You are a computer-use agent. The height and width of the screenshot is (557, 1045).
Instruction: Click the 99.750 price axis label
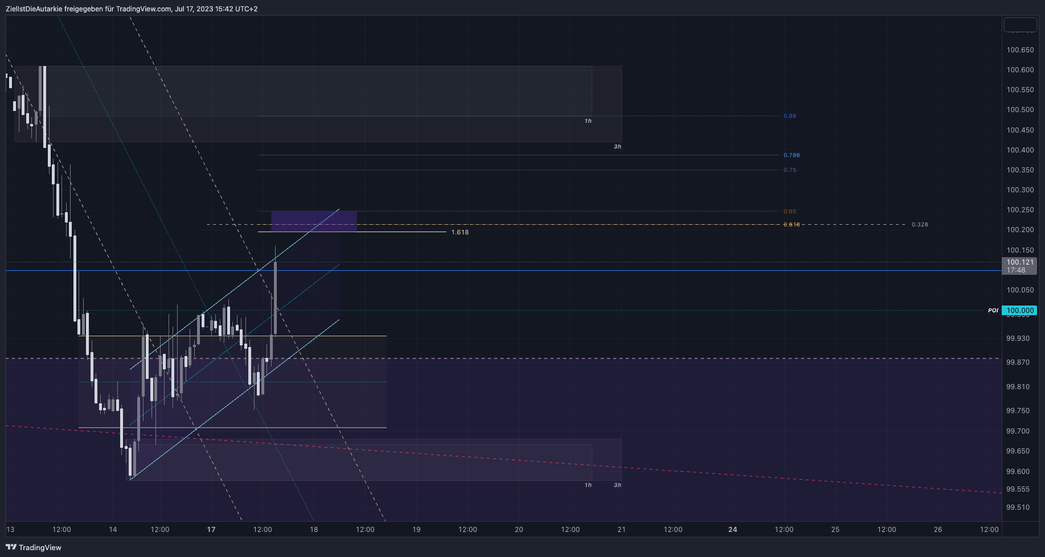[x=1018, y=411]
